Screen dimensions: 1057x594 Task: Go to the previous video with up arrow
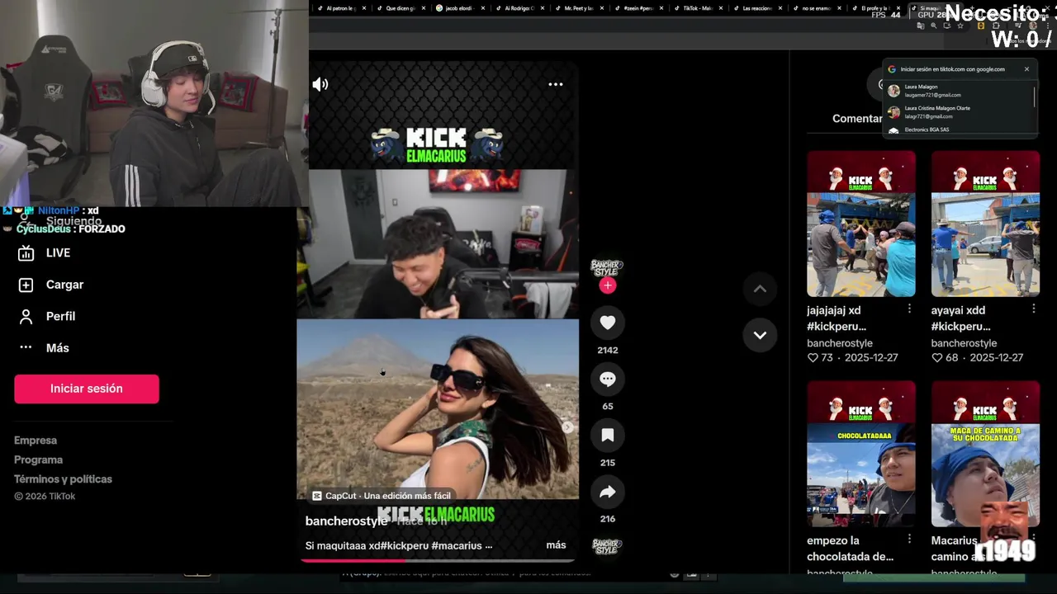760,289
